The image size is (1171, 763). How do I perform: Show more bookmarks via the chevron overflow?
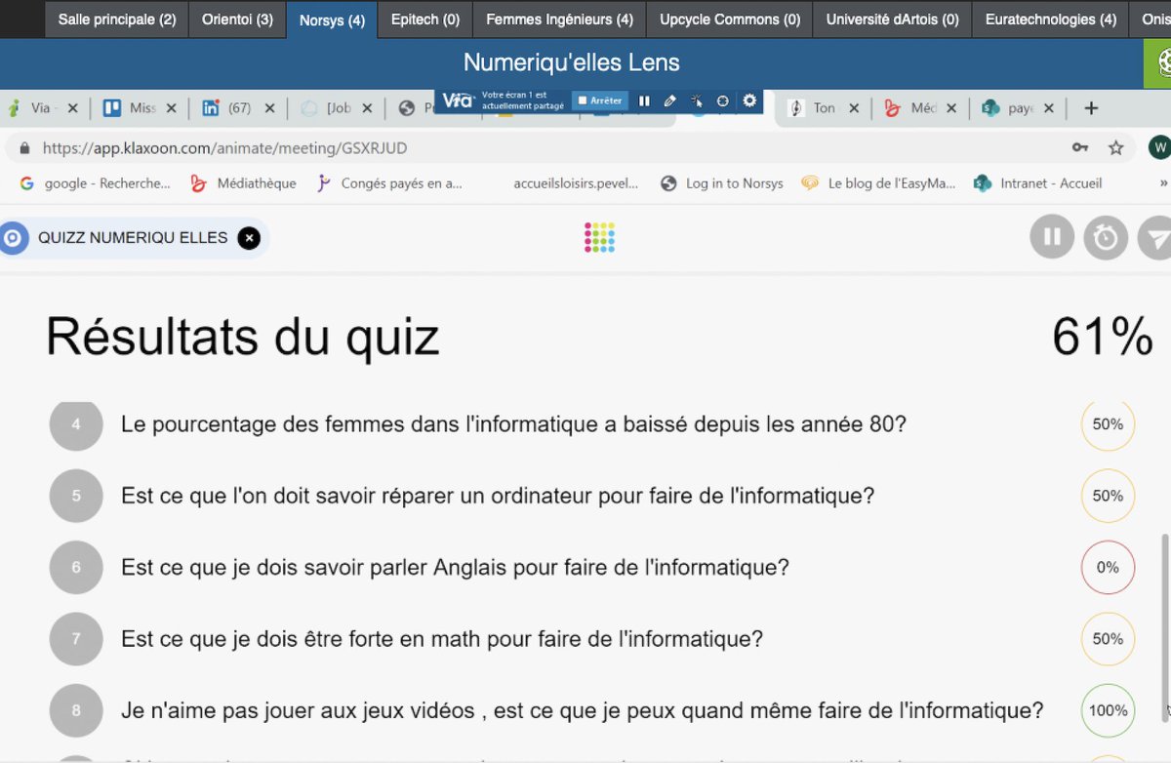(1163, 183)
